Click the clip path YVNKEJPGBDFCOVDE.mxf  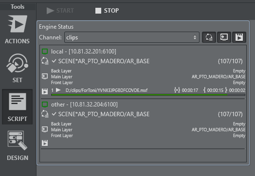point(107,90)
